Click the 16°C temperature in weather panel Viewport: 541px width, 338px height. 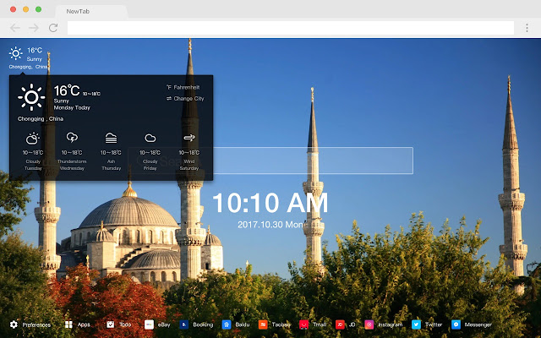pyautogui.click(x=67, y=90)
